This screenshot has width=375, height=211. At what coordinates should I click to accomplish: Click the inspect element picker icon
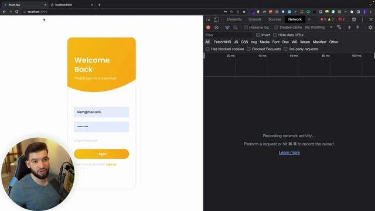pos(209,19)
